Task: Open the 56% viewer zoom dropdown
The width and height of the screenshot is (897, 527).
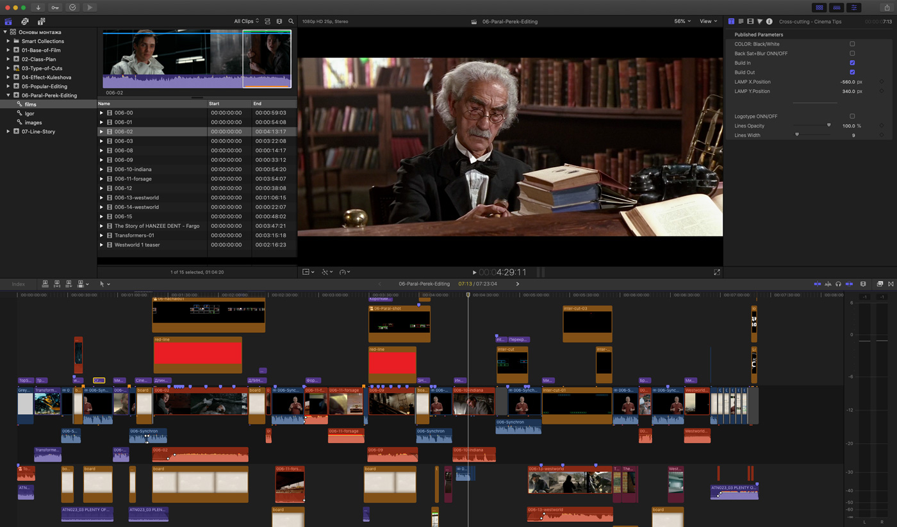Action: click(682, 21)
